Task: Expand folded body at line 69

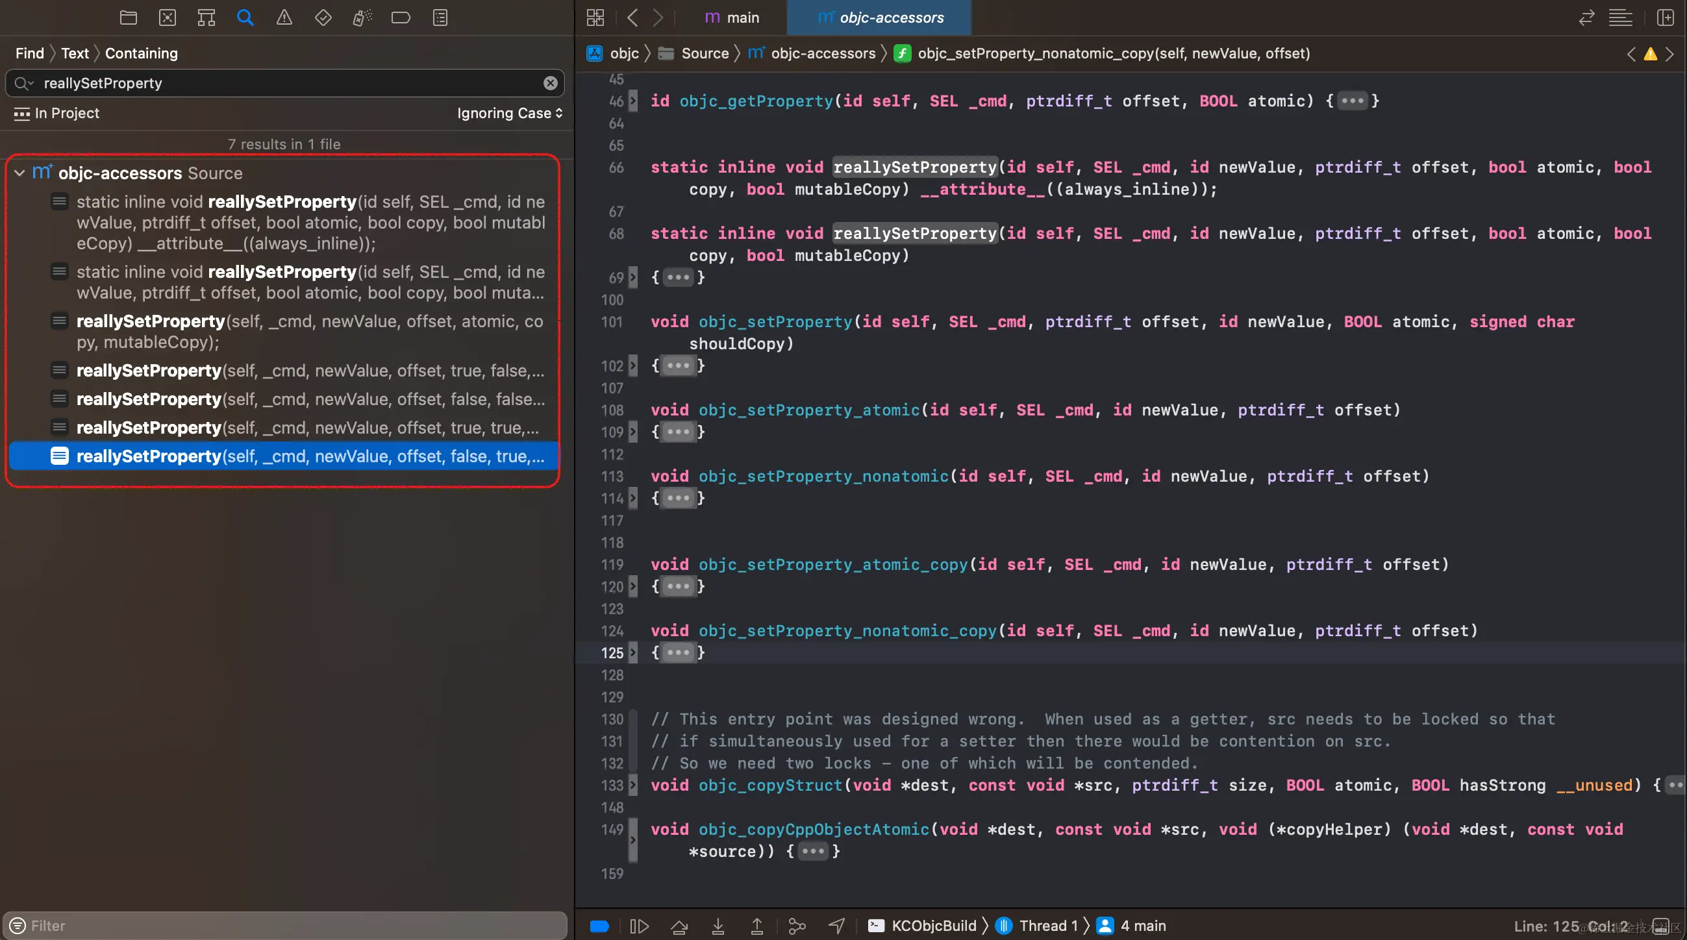Action: (678, 278)
